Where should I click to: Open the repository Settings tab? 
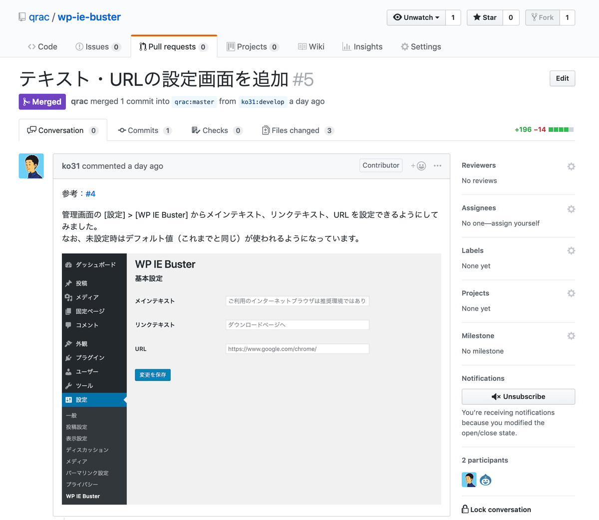(421, 46)
